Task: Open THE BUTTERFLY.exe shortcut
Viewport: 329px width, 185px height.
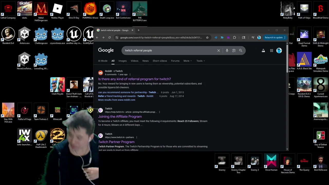Action: pyautogui.click(x=140, y=12)
